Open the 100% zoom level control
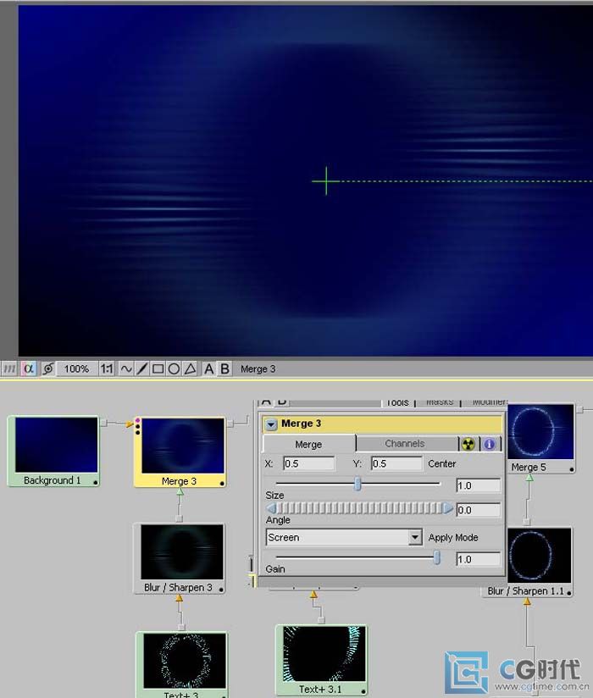 (x=76, y=368)
